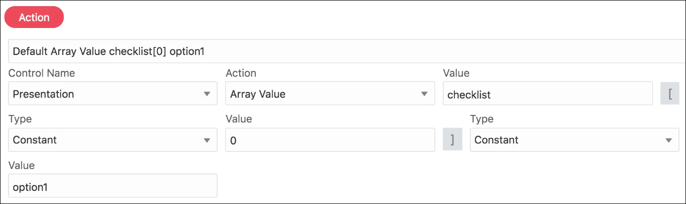
Task: Click the Default Array Value description field
Action: coord(346,51)
